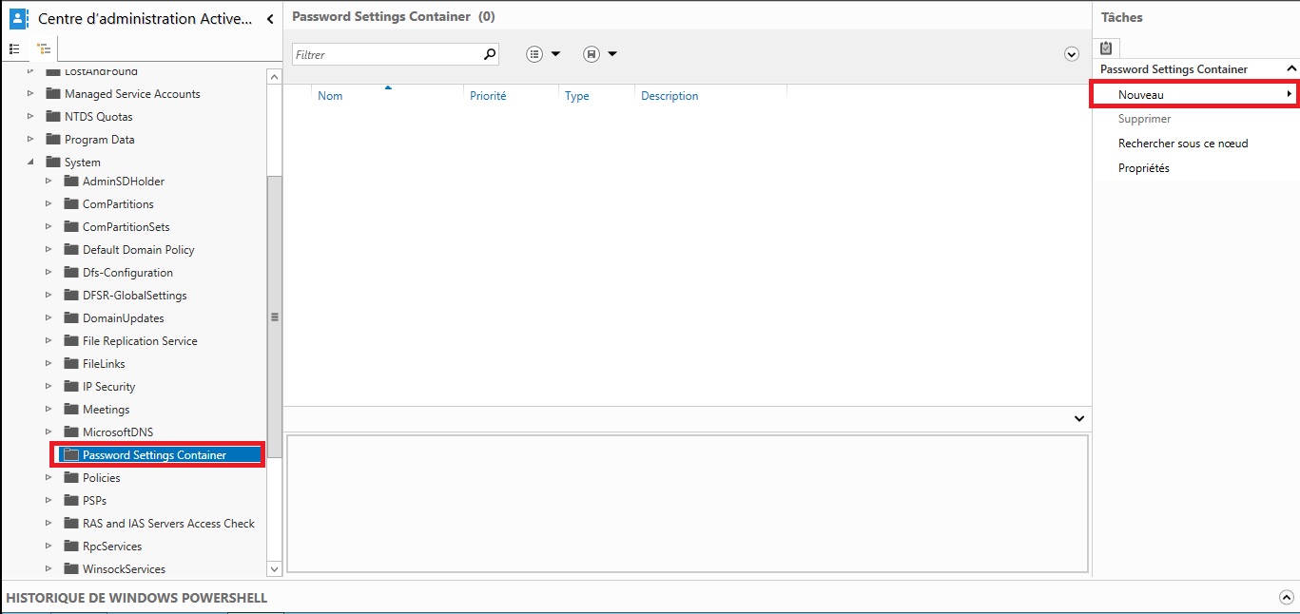Viewport: 1300px width, 614px height.
Task: Sort by the Priorité column header
Action: (488, 96)
